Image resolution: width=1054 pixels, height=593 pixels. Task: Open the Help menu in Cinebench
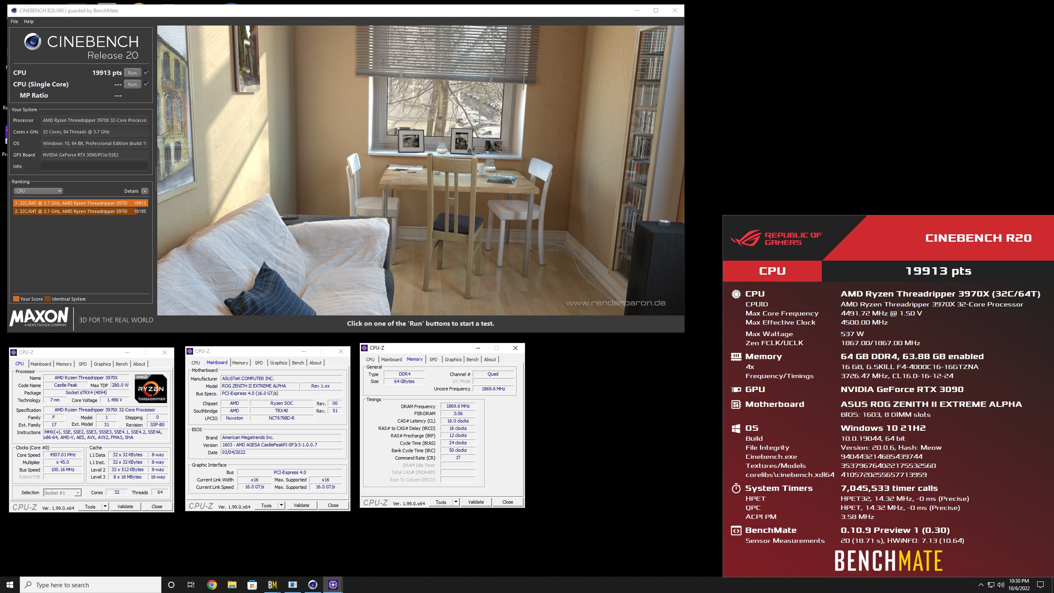29,21
